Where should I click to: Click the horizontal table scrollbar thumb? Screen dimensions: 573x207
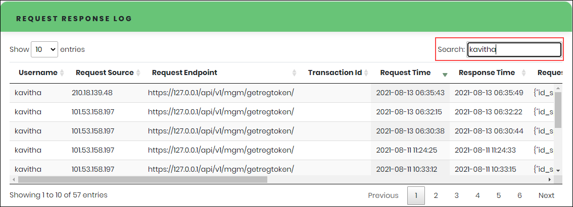(142, 180)
